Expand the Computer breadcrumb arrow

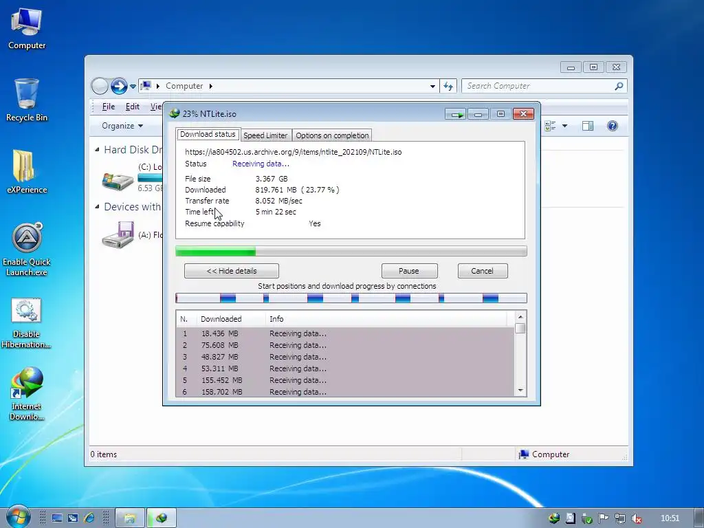point(210,86)
